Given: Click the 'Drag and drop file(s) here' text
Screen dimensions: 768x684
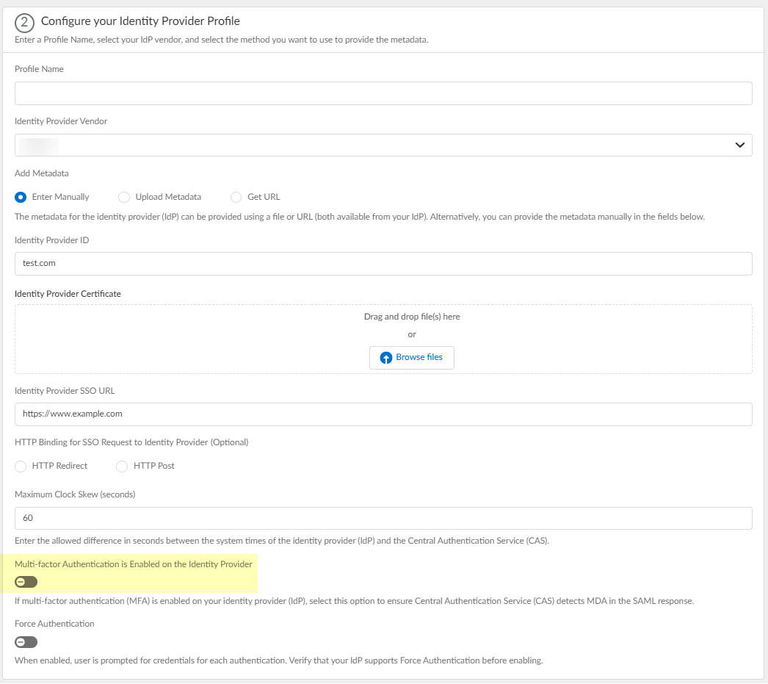Looking at the screenshot, I should coord(412,317).
